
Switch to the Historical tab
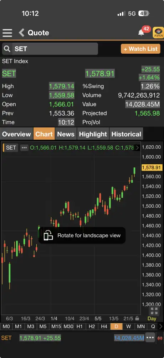click(x=126, y=134)
